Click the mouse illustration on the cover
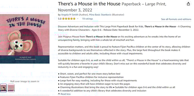The height and width of the screenshot is (96, 194). [x=20, y=42]
